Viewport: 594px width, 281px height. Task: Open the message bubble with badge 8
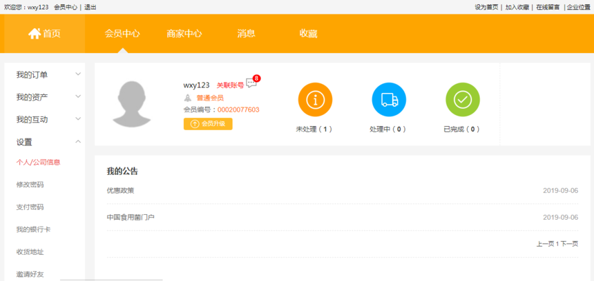(x=253, y=81)
